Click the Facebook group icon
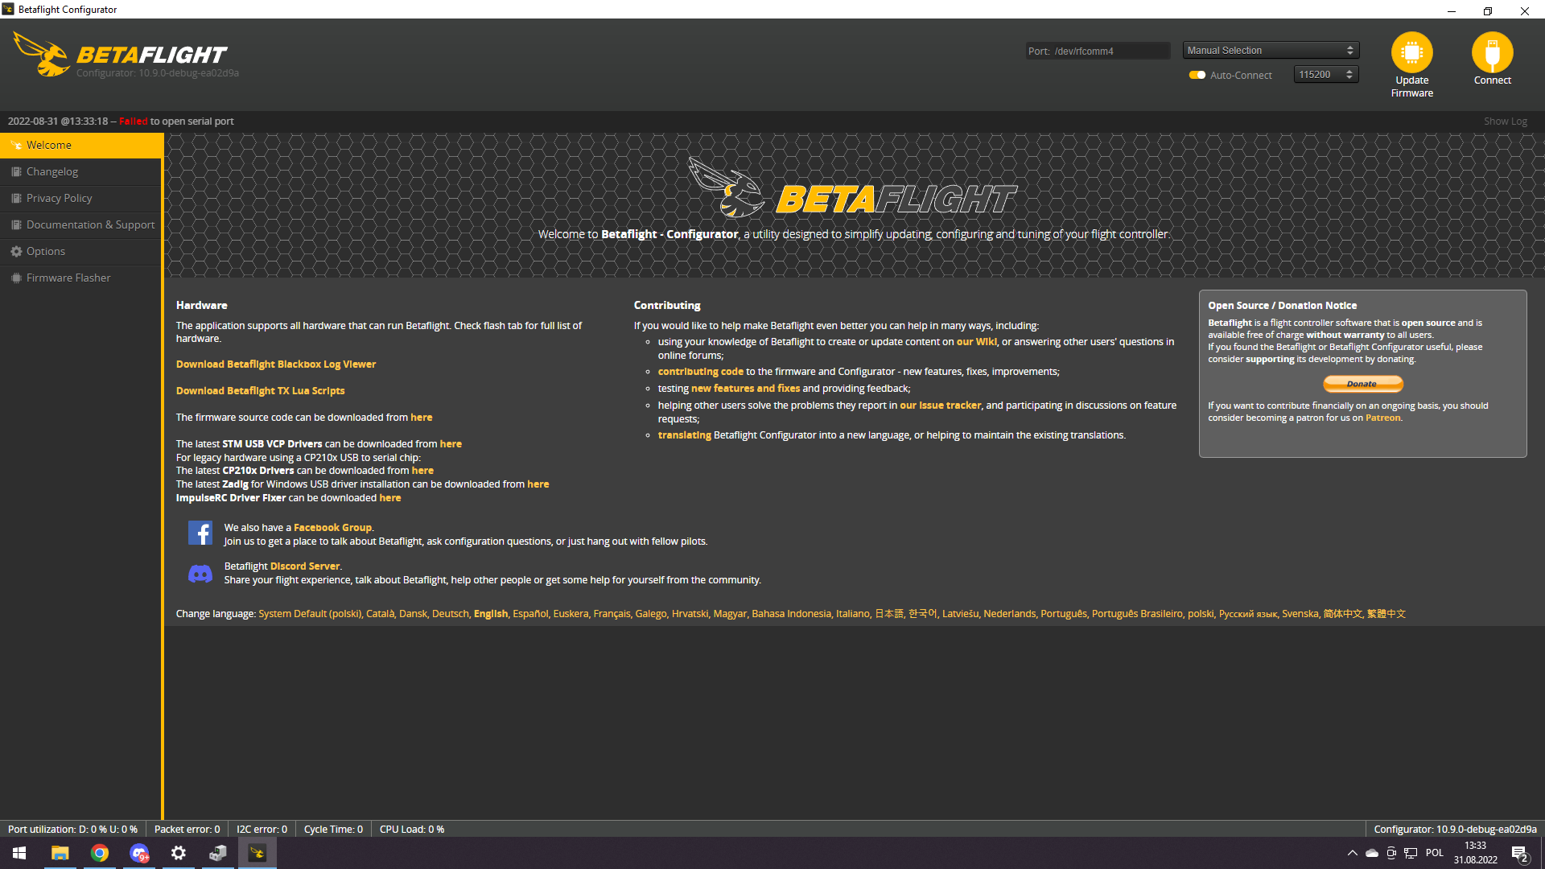Image resolution: width=1545 pixels, height=869 pixels. [x=200, y=532]
